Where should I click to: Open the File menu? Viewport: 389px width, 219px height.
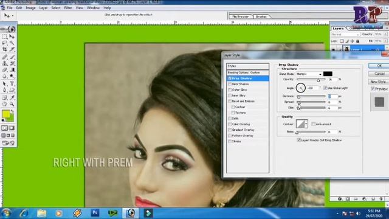[10, 8]
